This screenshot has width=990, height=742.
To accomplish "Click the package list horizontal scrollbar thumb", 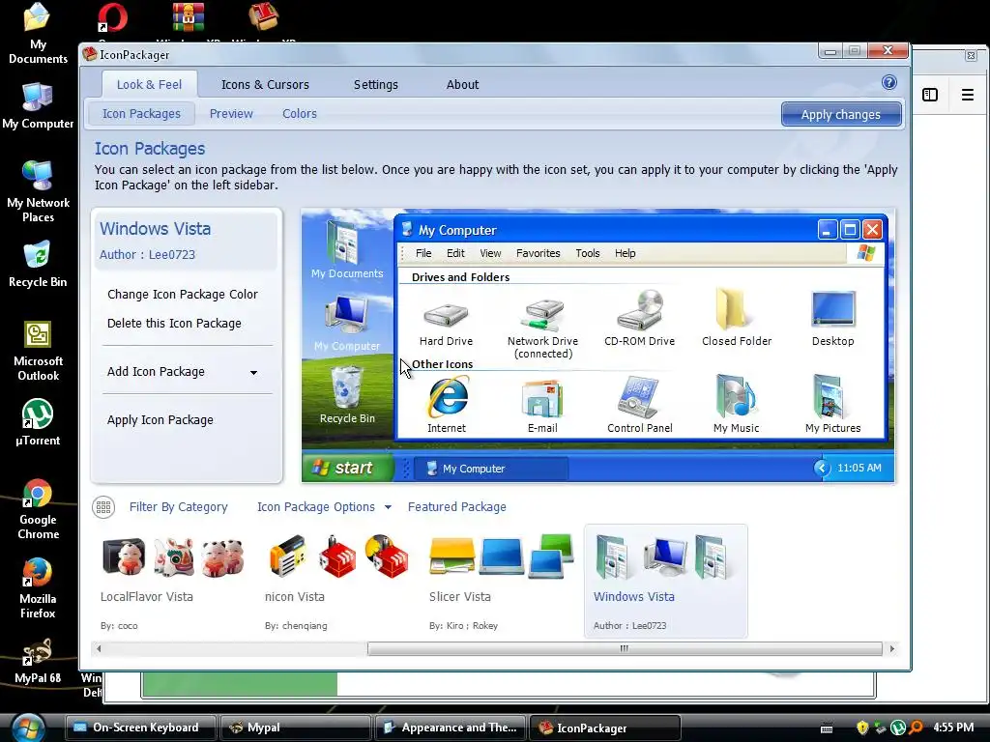I will (x=625, y=648).
